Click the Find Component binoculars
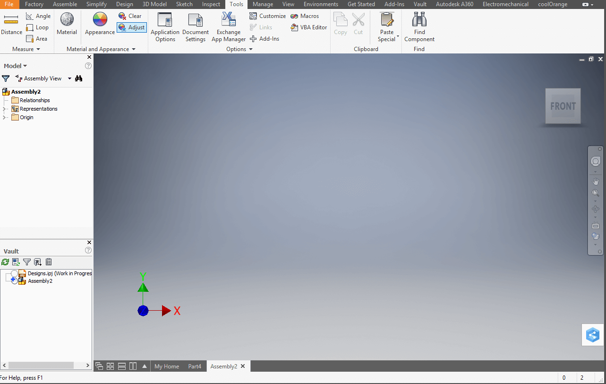This screenshot has height=384, width=606. coord(419,27)
